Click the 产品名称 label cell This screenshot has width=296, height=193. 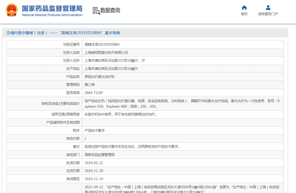coord(45,77)
